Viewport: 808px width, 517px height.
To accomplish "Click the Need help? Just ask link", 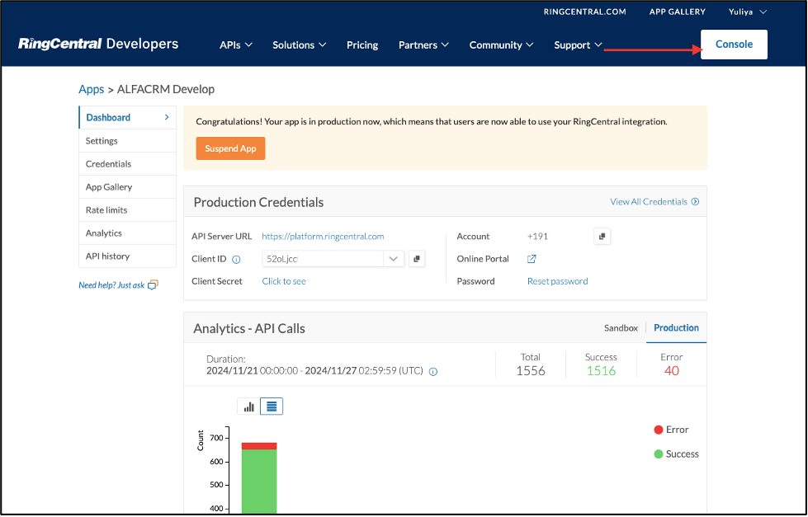I will 111,285.
